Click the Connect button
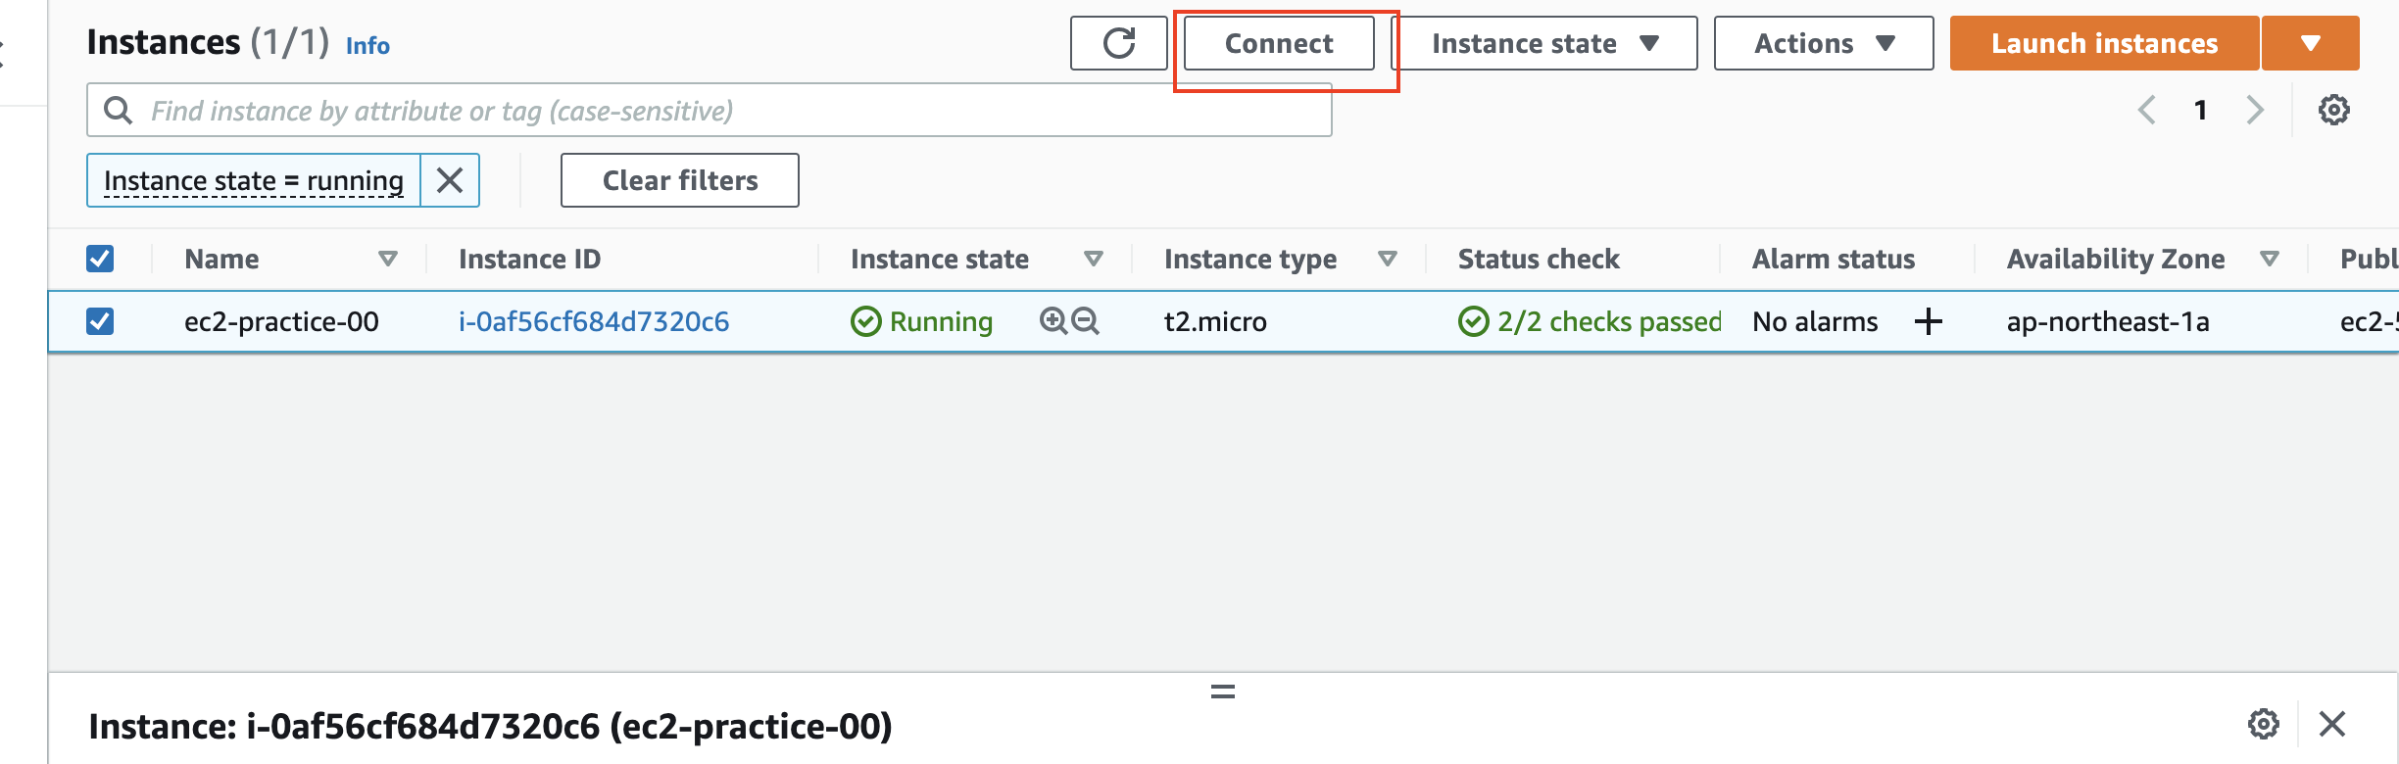This screenshot has height=764, width=2399. [1278, 43]
